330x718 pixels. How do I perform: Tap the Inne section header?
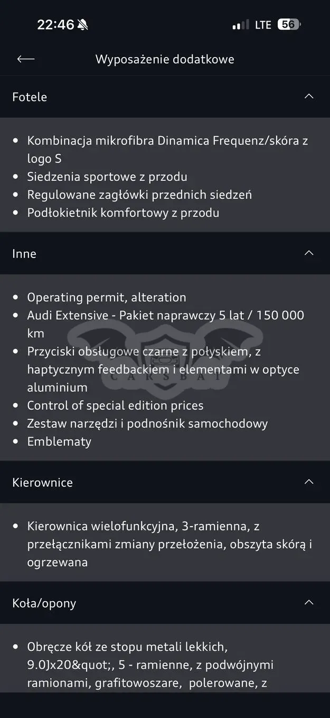point(165,253)
